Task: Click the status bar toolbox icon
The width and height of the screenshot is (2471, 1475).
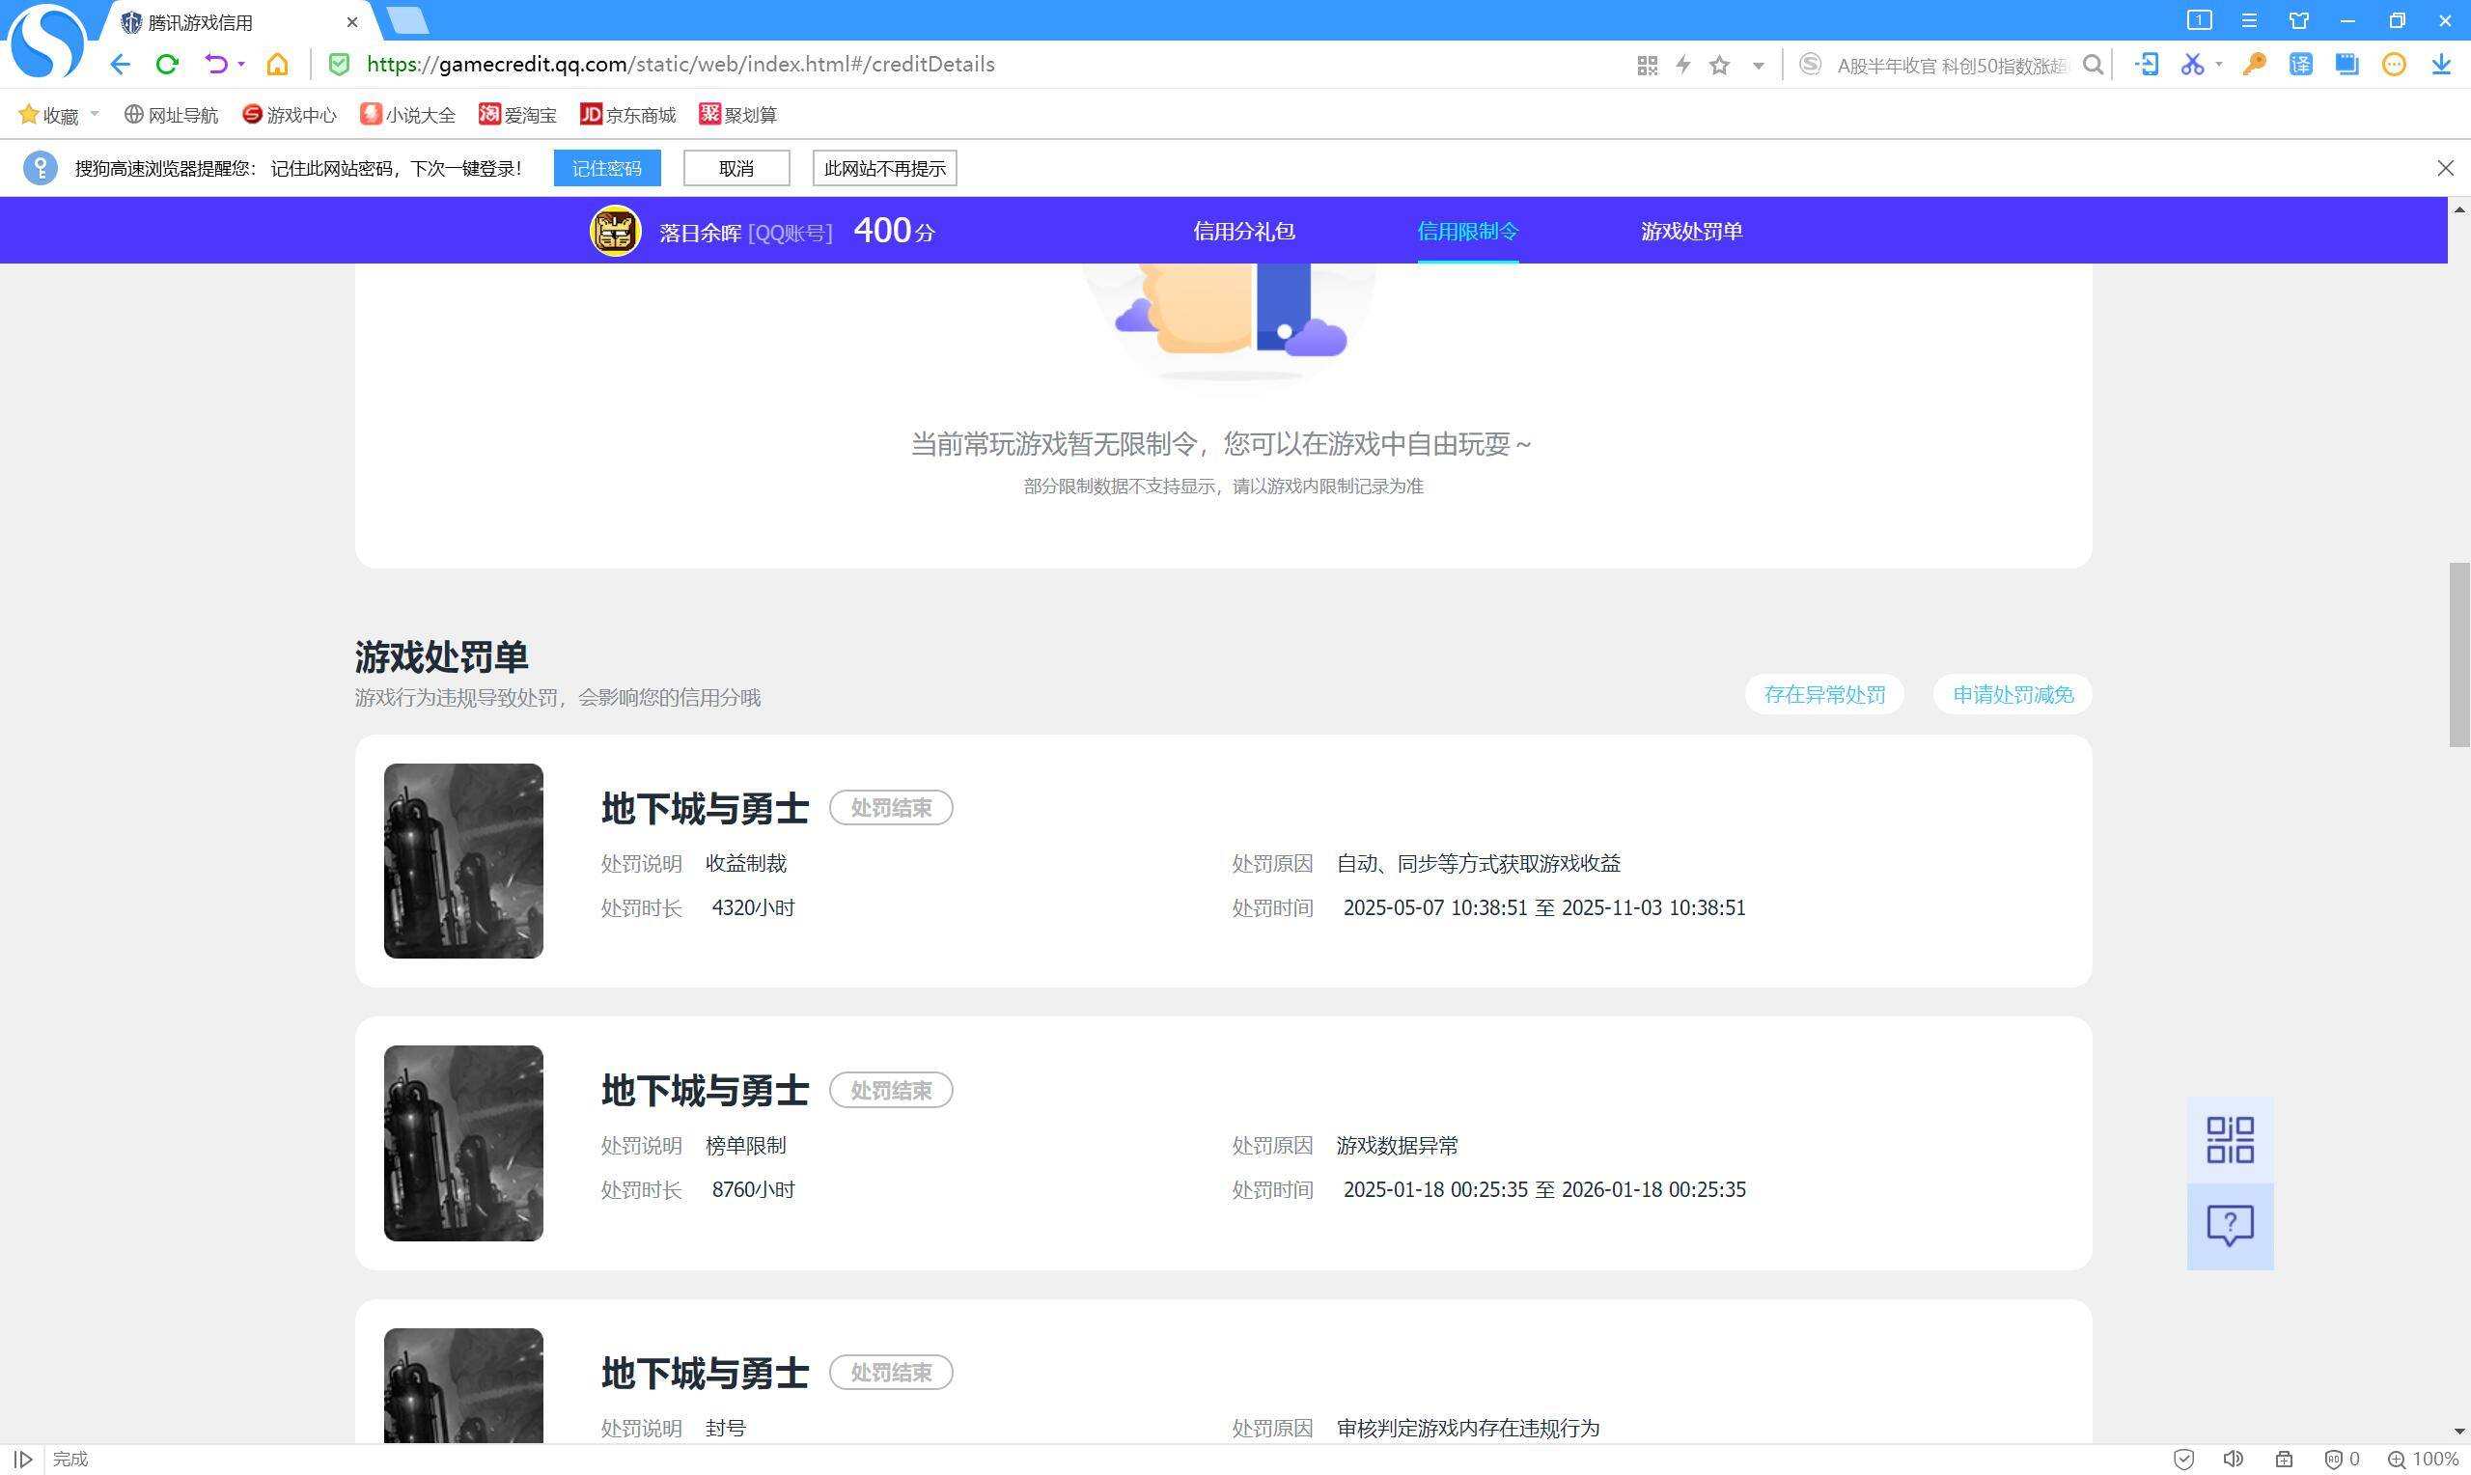Action: click(2284, 1460)
